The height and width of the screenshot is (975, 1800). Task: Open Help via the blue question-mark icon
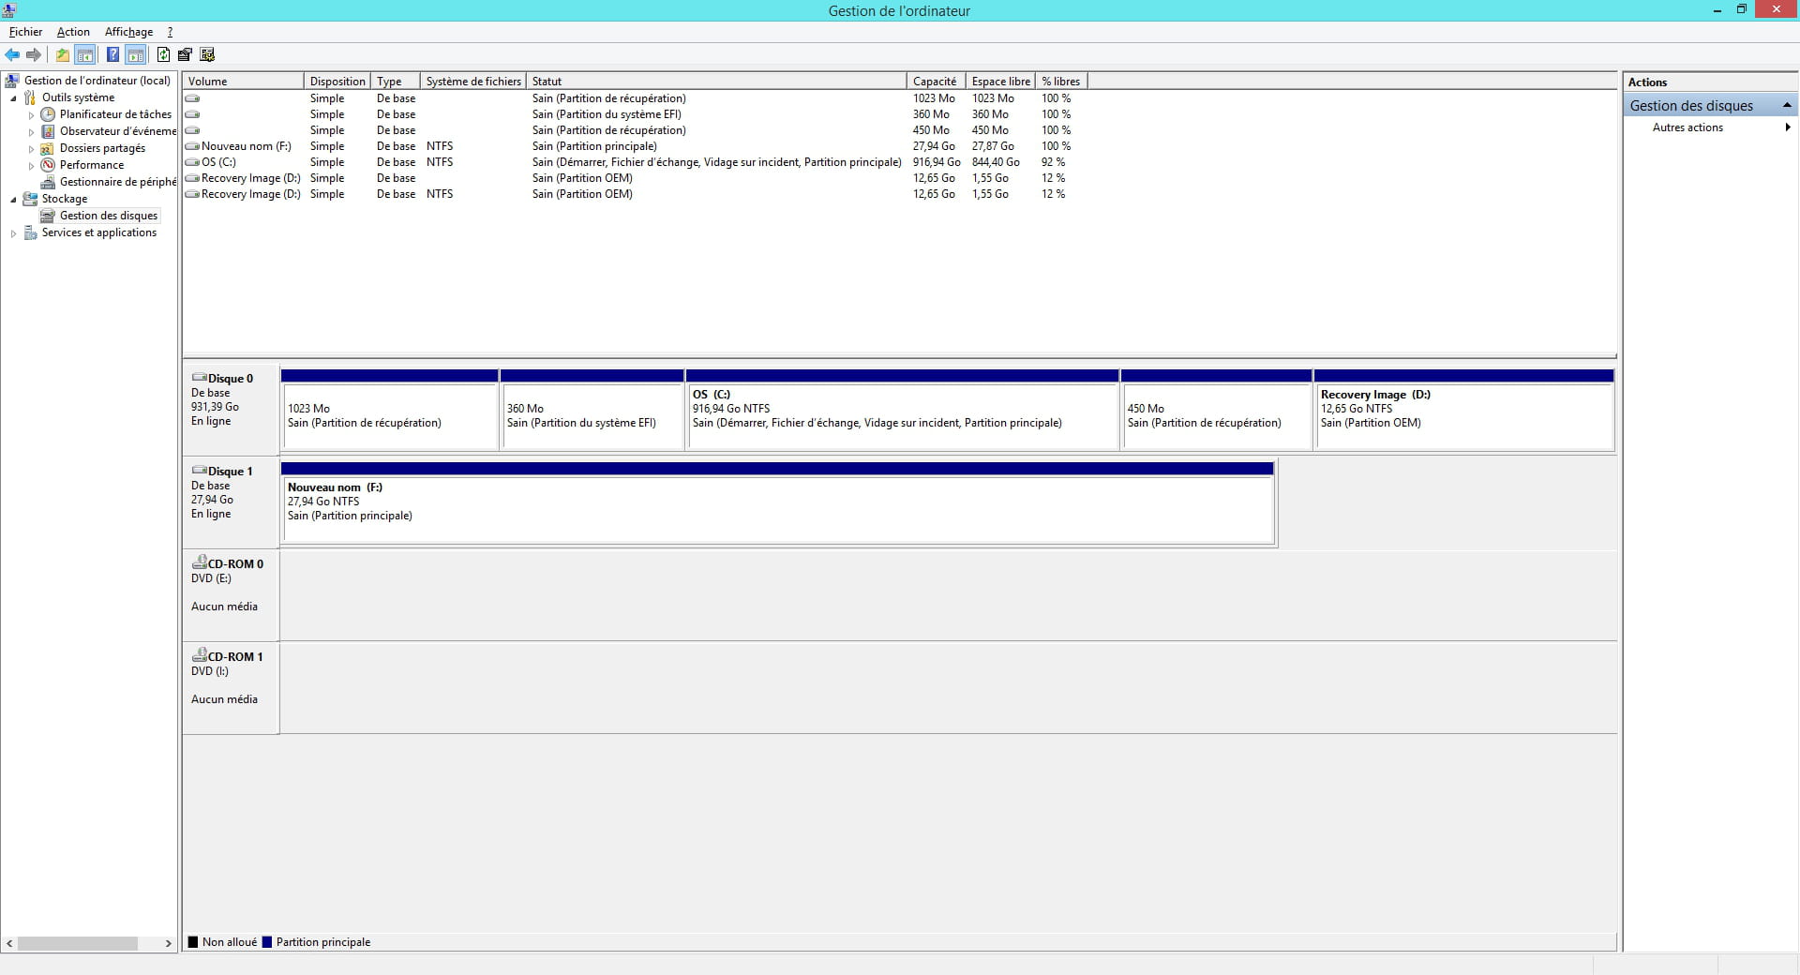click(x=112, y=54)
